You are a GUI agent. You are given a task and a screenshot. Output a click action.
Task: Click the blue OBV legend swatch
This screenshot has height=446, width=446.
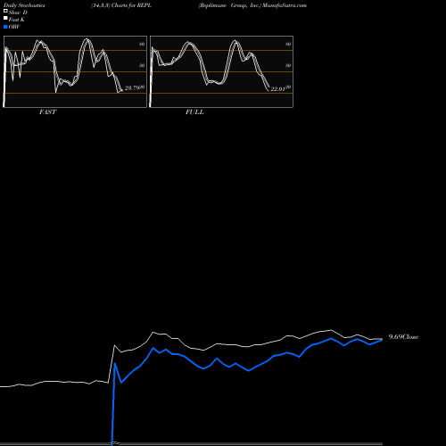pos(5,27)
